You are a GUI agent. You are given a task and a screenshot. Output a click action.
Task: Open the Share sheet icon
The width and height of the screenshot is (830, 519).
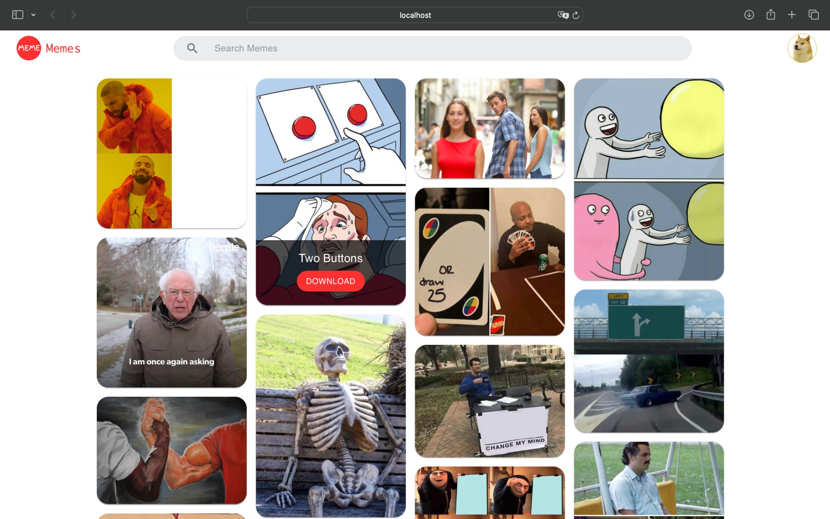(771, 15)
